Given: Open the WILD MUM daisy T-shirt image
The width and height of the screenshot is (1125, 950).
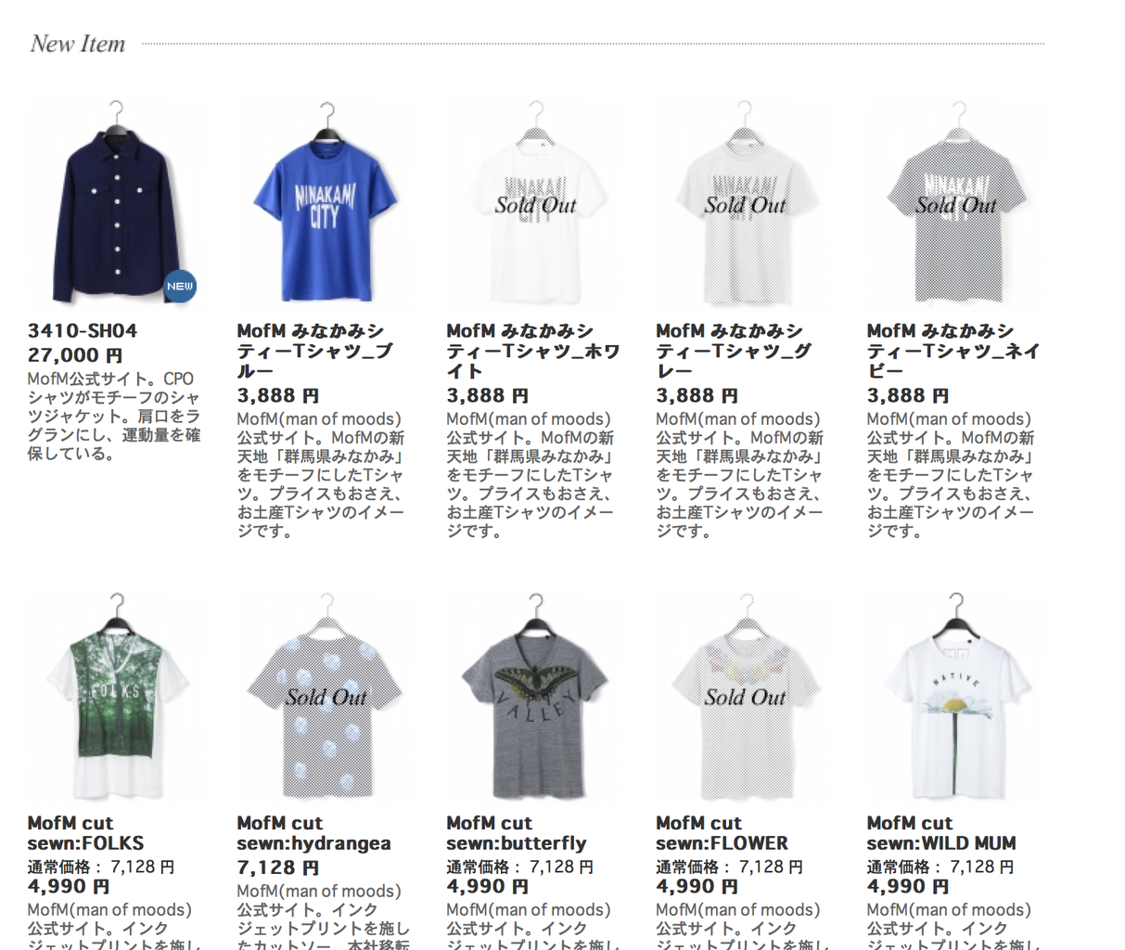Looking at the screenshot, I should click(x=956, y=694).
